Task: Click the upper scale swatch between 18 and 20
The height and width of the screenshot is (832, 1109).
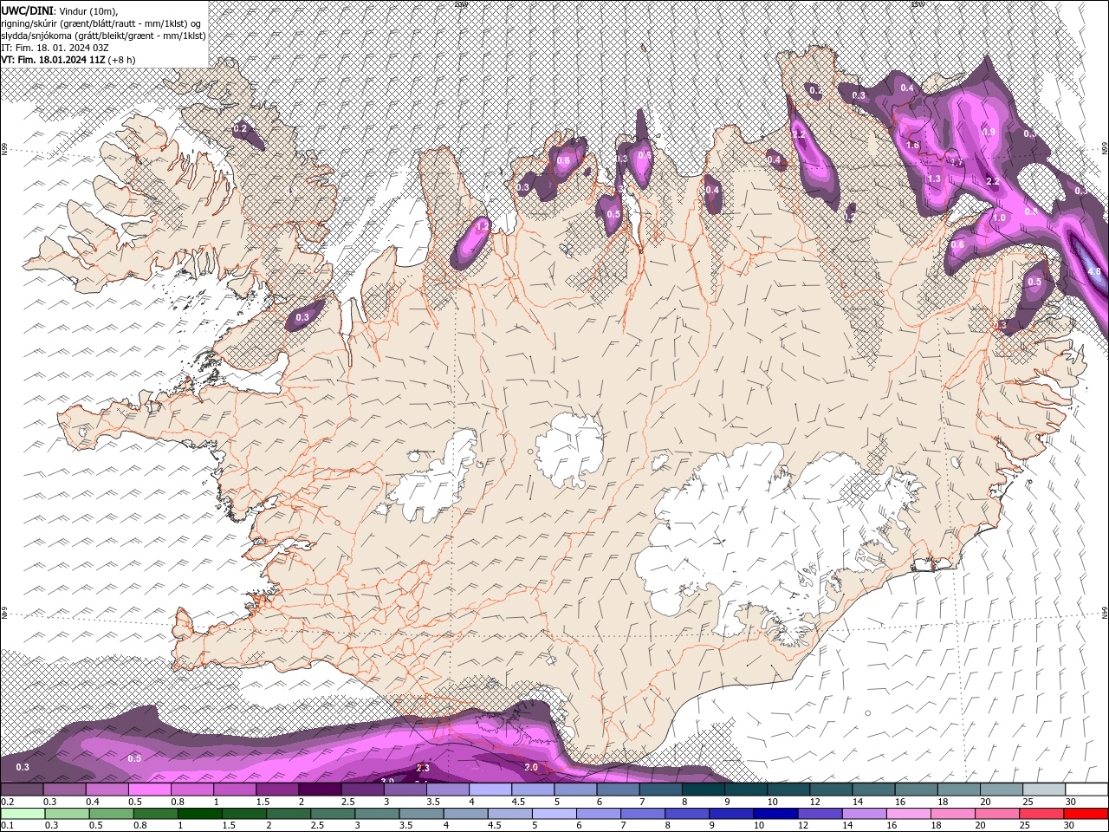Action: pyautogui.click(x=958, y=790)
